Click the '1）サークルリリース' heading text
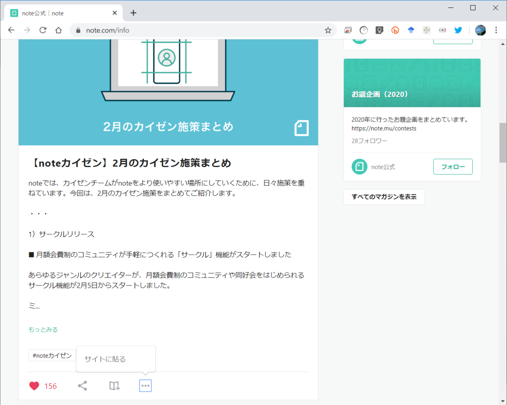The width and height of the screenshot is (507, 405). [61, 234]
